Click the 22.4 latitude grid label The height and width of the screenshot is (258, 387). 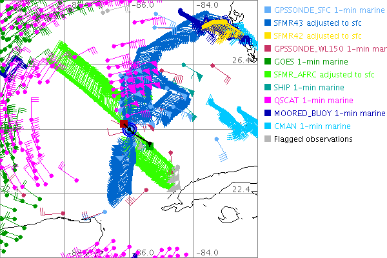coord(241,189)
